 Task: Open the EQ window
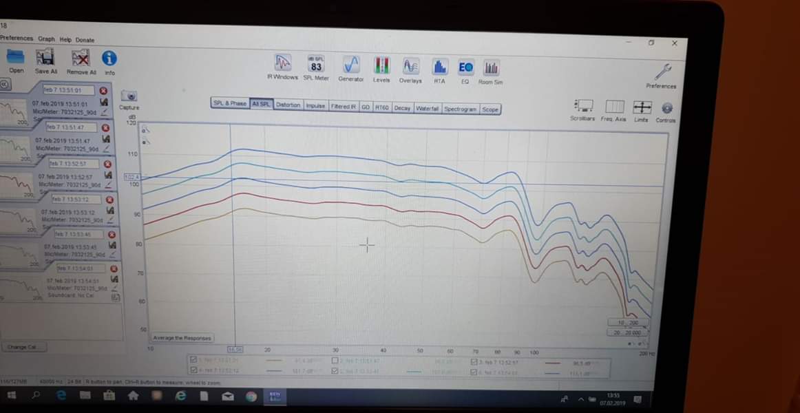coord(465,67)
